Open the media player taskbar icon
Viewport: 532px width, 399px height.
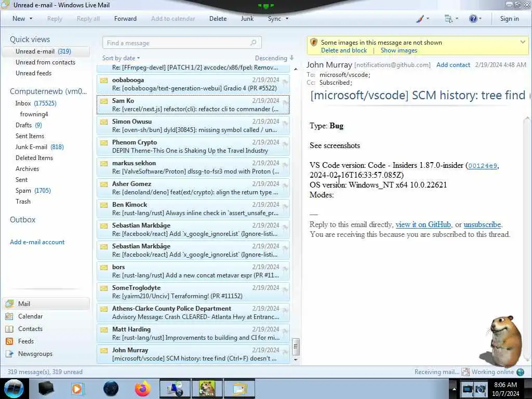77,389
